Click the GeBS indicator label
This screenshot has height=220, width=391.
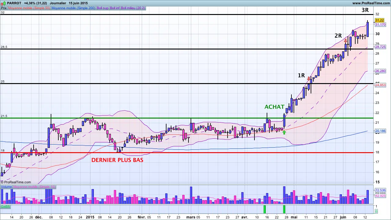(x=5, y=207)
